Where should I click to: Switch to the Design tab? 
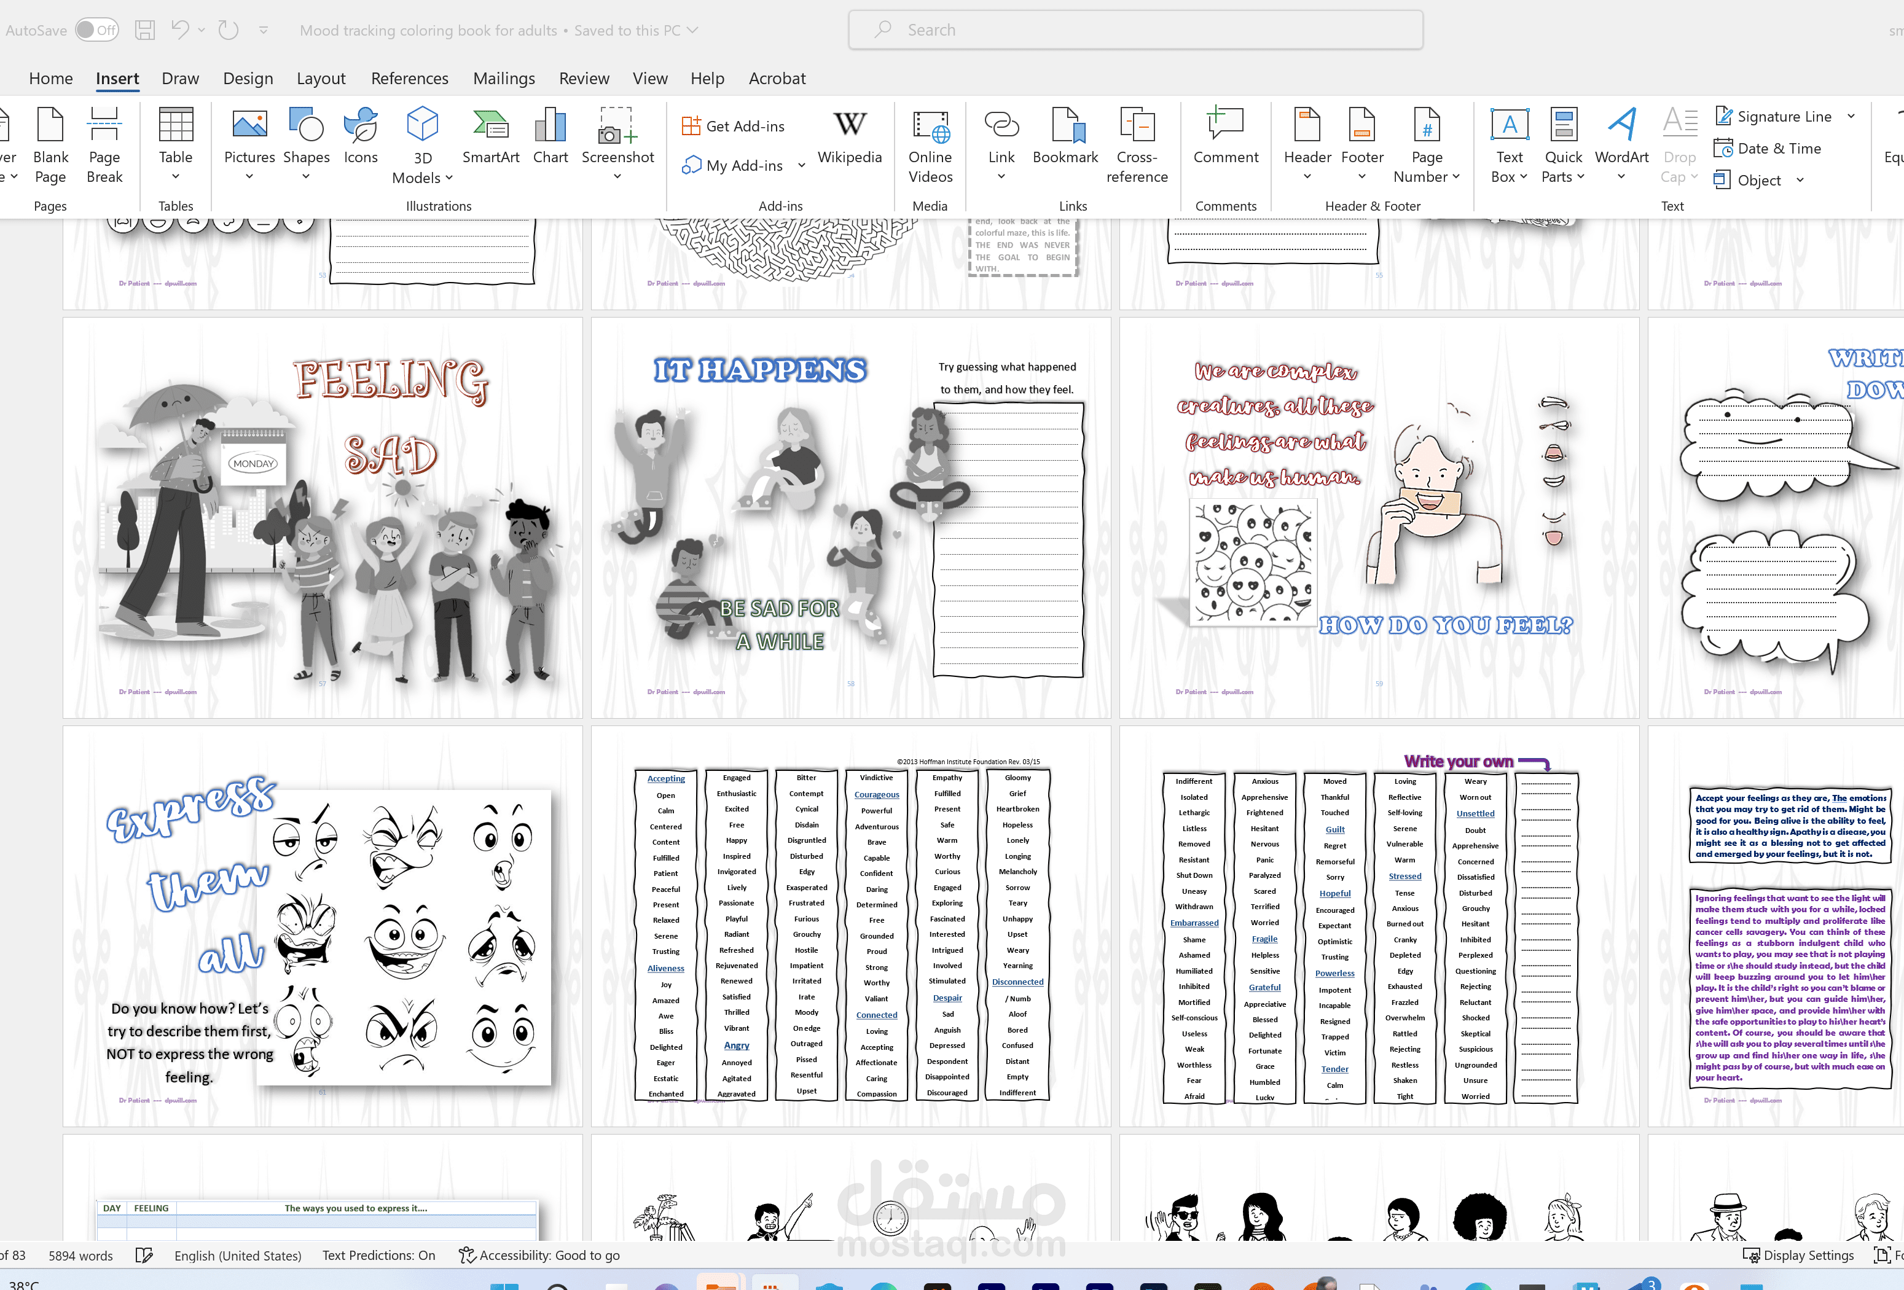point(248,79)
